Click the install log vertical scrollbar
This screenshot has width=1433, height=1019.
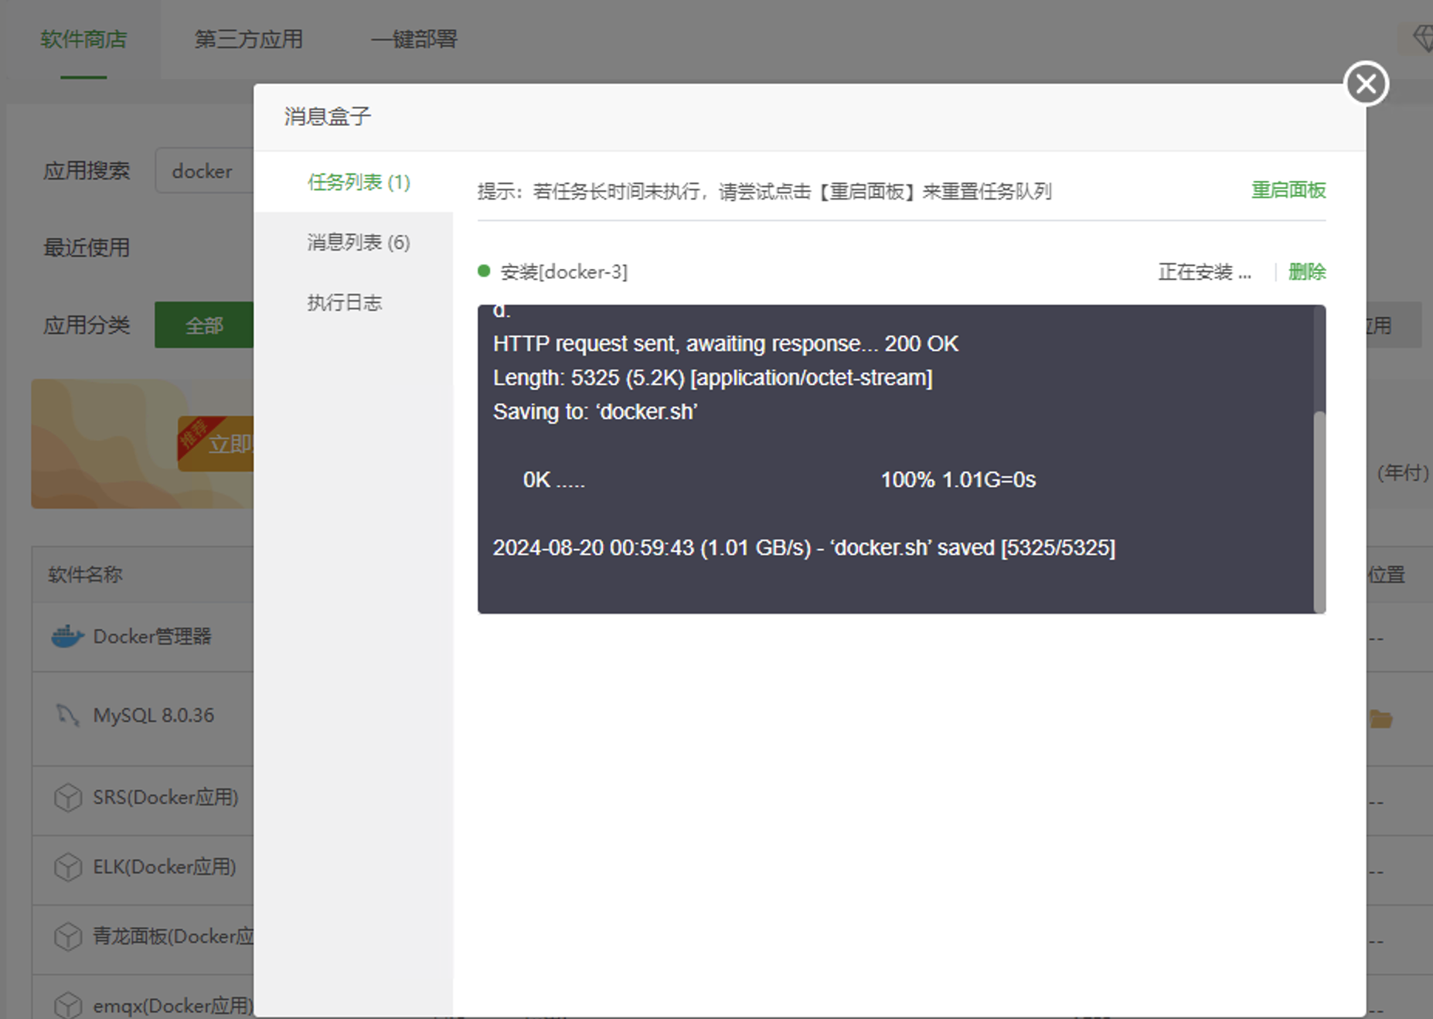1319,512
